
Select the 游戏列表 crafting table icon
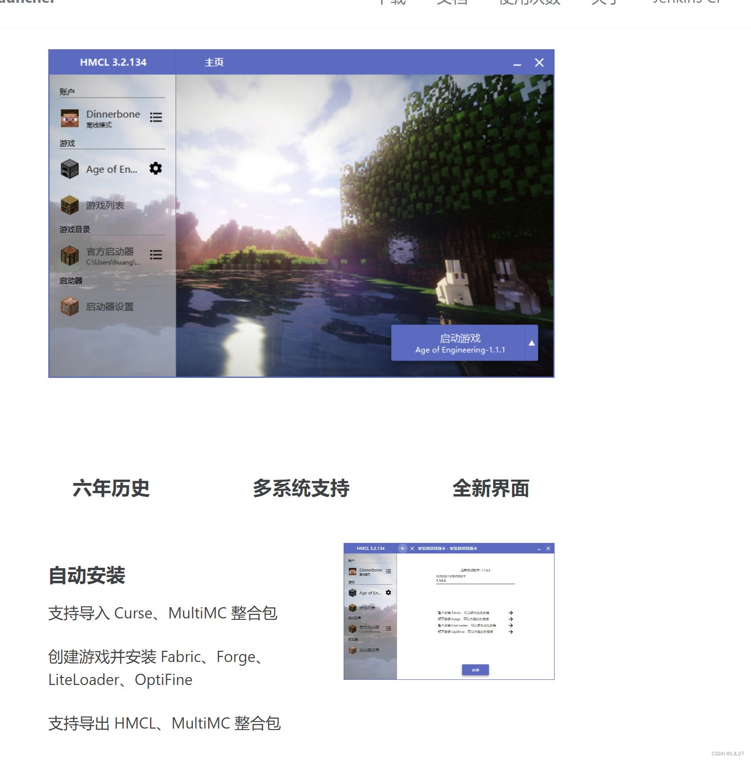point(69,205)
